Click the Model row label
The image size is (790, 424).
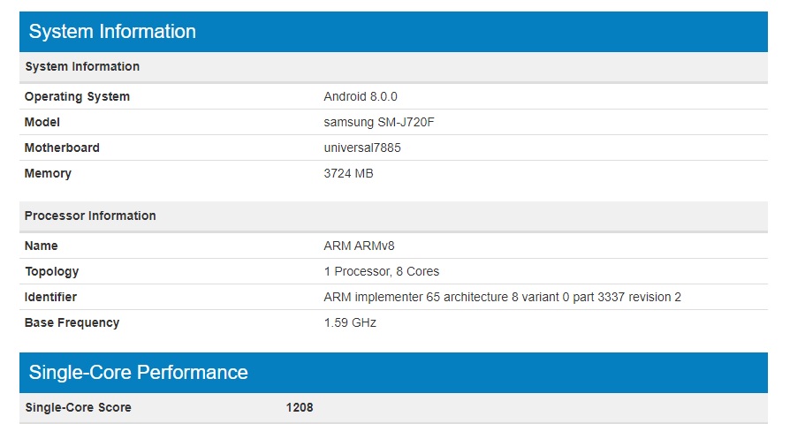(x=42, y=122)
